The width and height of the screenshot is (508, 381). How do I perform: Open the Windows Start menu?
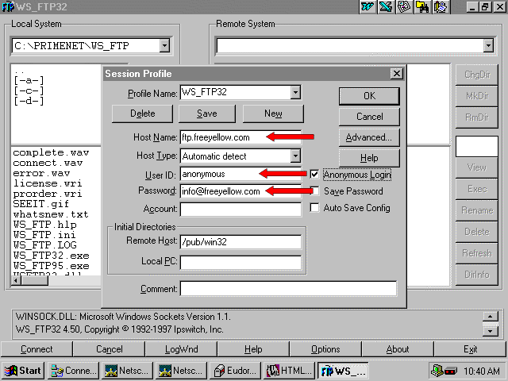tap(23, 371)
